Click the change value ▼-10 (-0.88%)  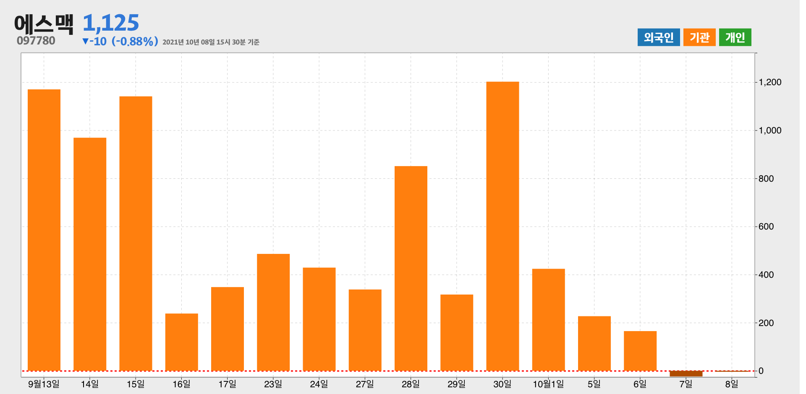(x=120, y=41)
